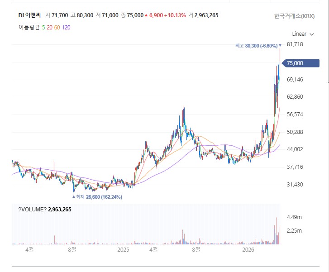Click the 56,574 price axis label

pos(295,115)
